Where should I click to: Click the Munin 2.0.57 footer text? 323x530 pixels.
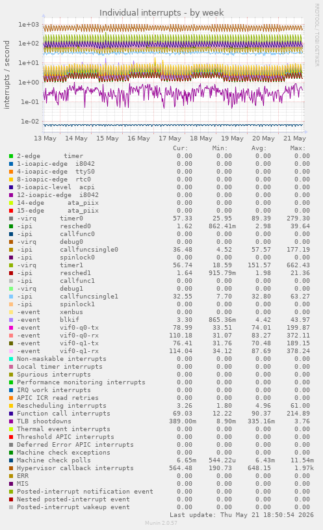(x=161, y=523)
